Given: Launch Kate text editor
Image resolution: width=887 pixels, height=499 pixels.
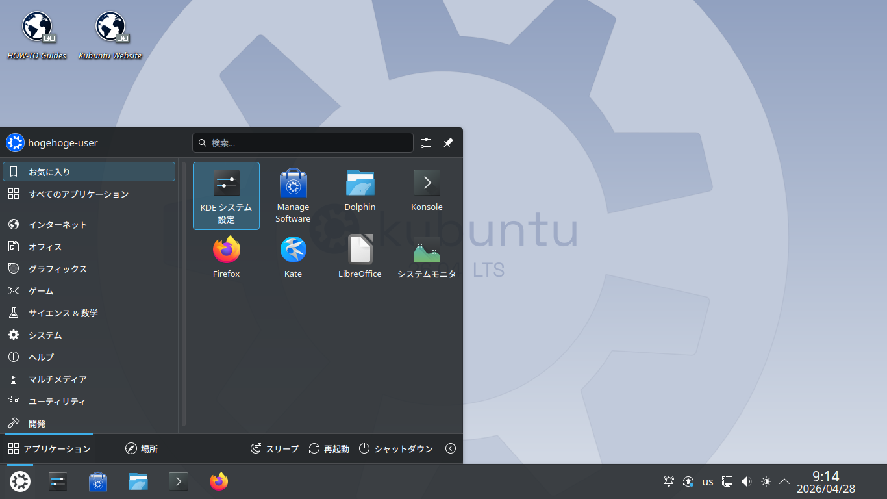Looking at the screenshot, I should coord(293,255).
